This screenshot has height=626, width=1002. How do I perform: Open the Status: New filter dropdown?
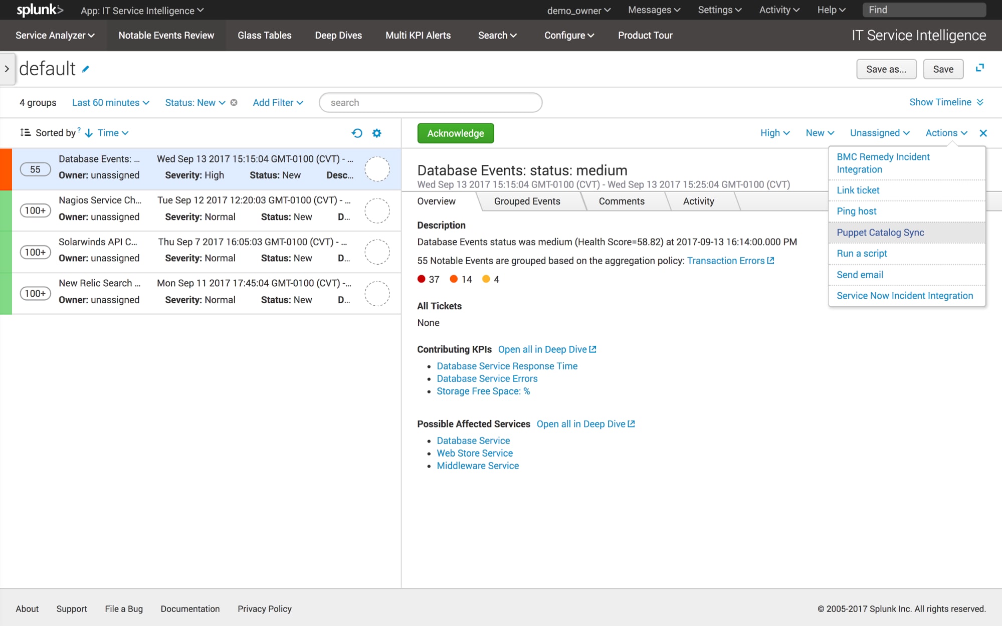tap(195, 102)
